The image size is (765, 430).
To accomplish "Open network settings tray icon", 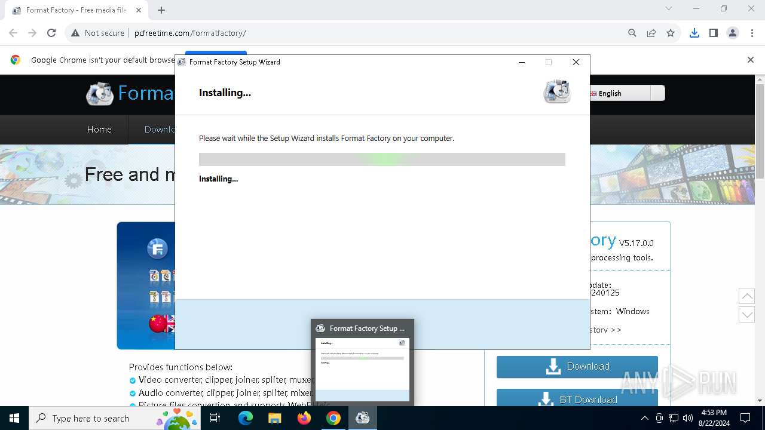I will click(x=674, y=418).
